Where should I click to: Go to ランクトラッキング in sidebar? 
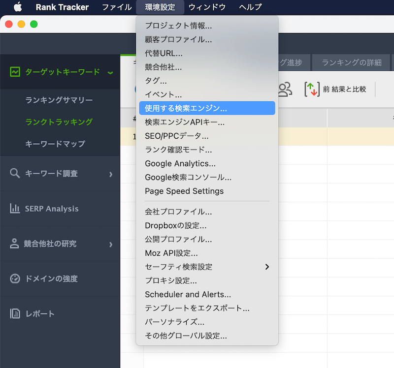point(59,122)
